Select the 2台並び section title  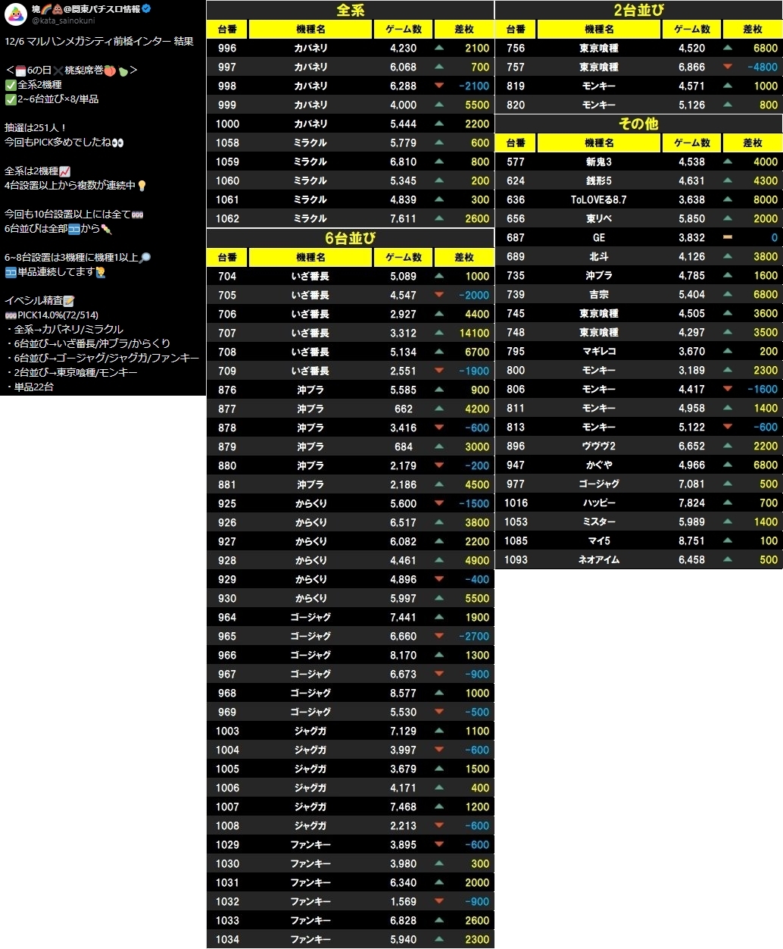click(x=639, y=11)
